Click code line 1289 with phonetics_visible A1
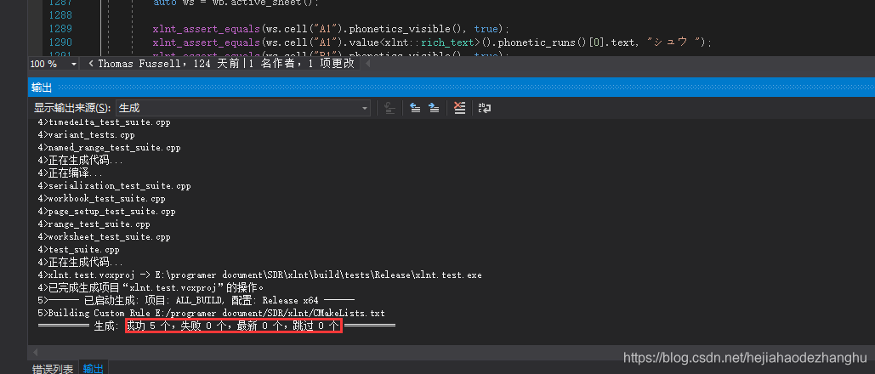This screenshot has height=374, width=875. [x=332, y=28]
